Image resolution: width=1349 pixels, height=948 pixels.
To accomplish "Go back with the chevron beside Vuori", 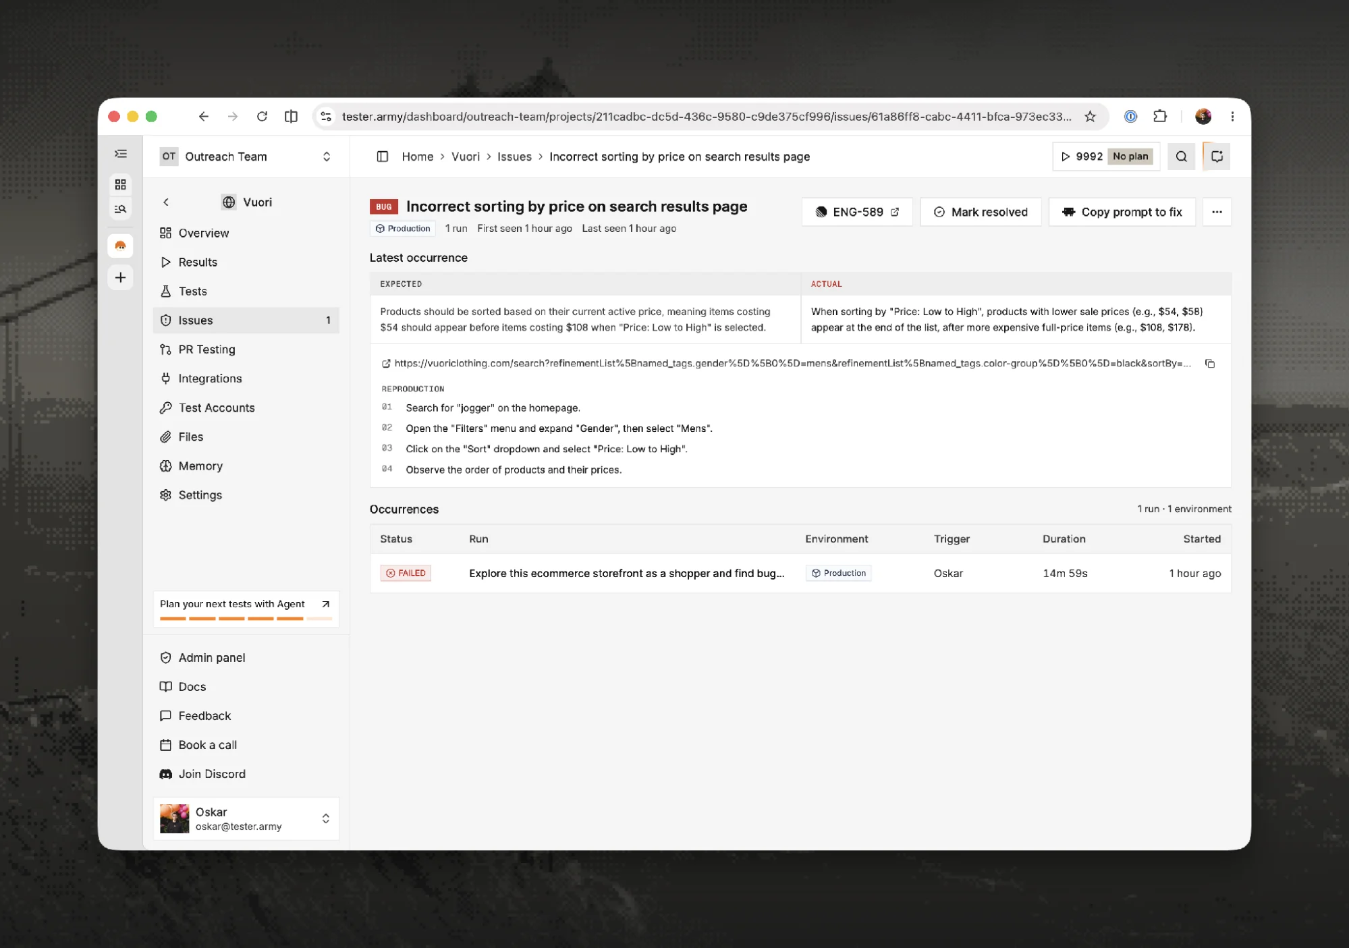I will coord(166,202).
